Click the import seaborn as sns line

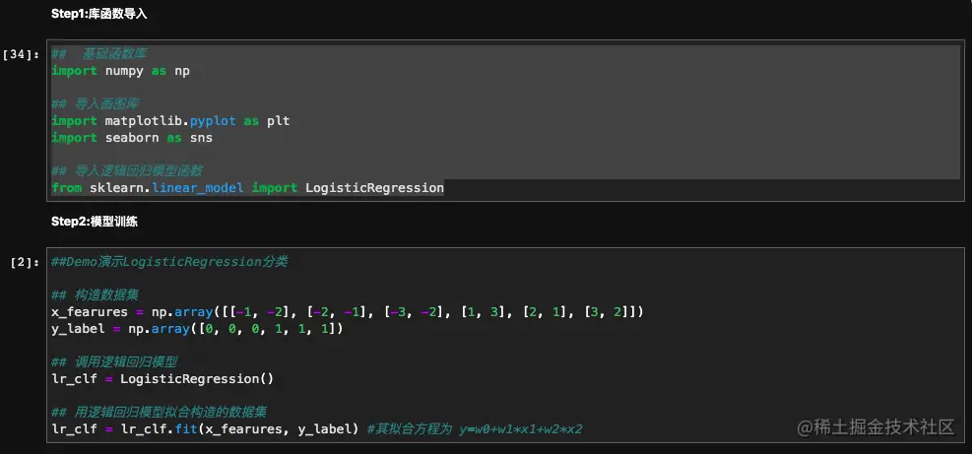click(x=132, y=138)
